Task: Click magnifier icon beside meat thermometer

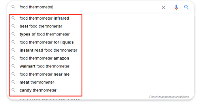Action: [13, 82]
